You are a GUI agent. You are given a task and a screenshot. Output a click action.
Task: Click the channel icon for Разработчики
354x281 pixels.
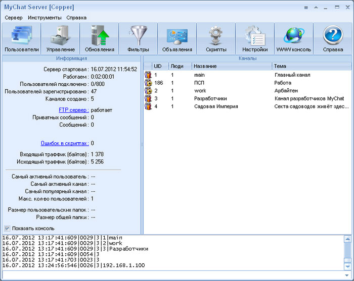[x=148, y=98]
